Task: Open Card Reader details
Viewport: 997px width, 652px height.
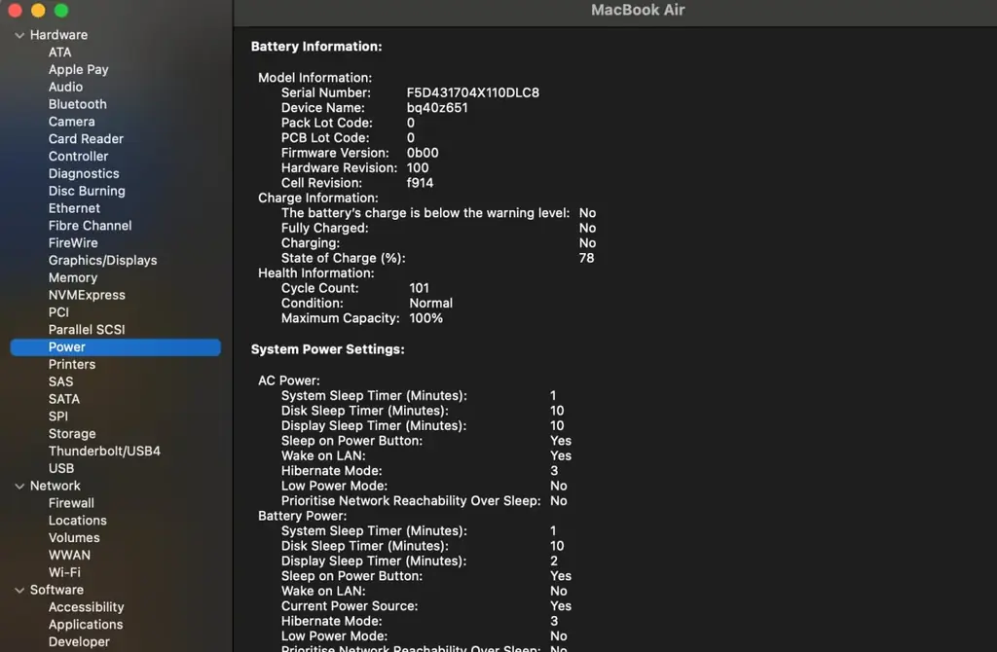Action: click(86, 138)
